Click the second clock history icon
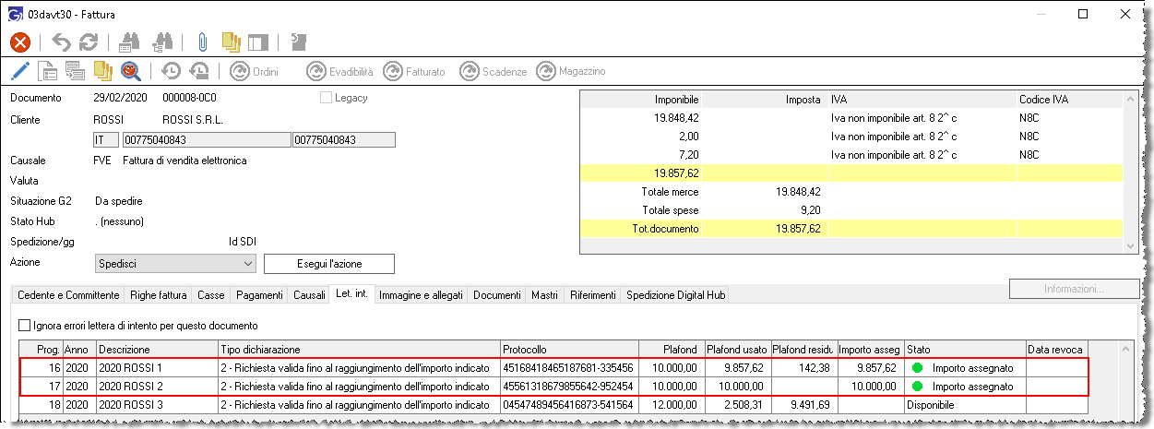 pyautogui.click(x=198, y=71)
